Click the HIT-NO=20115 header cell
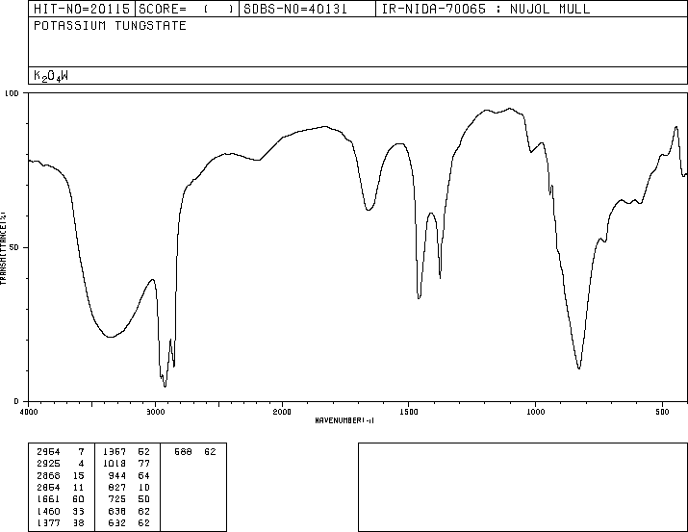Image resolution: width=688 pixels, height=532 pixels. (82, 9)
